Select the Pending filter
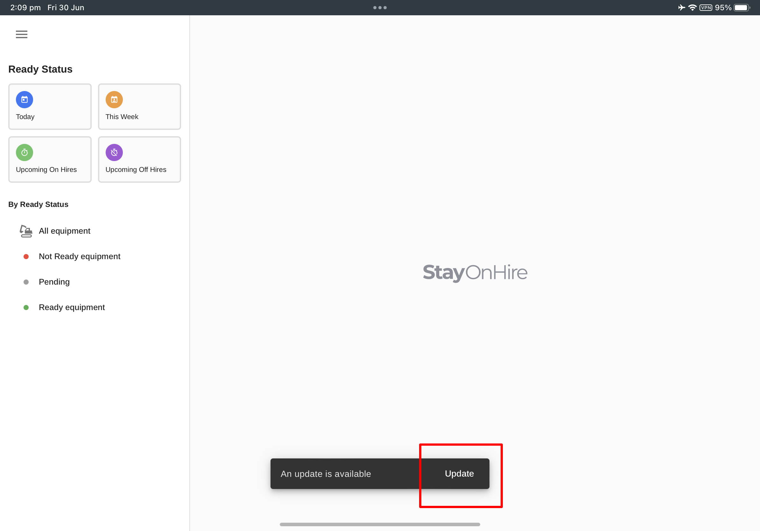 [x=95, y=282]
